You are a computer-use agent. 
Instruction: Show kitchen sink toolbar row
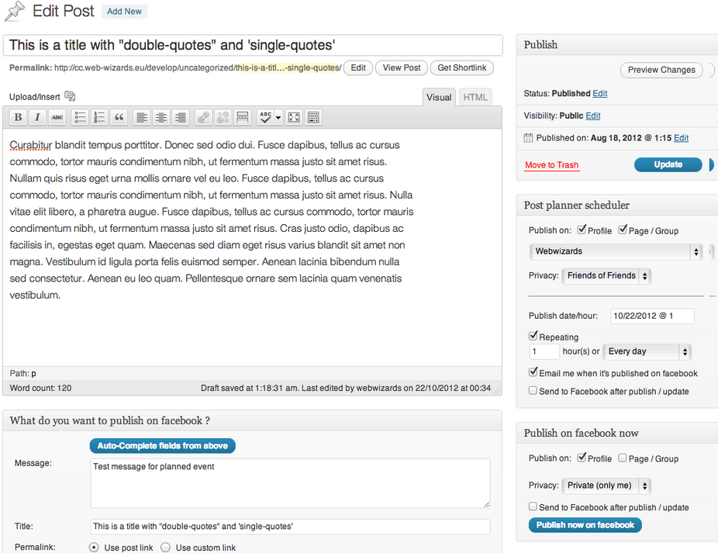click(313, 117)
